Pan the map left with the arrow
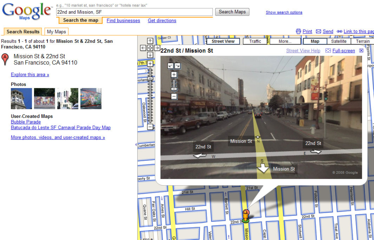This screenshot has width=374, height=240. [143, 48]
